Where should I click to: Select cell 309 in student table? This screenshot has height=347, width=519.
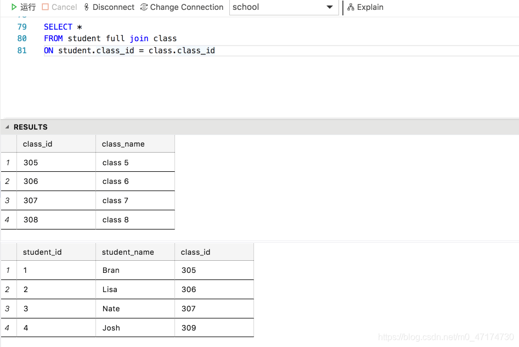point(214,328)
